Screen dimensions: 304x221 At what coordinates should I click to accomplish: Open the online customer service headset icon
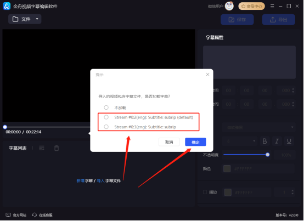(x=35, y=215)
